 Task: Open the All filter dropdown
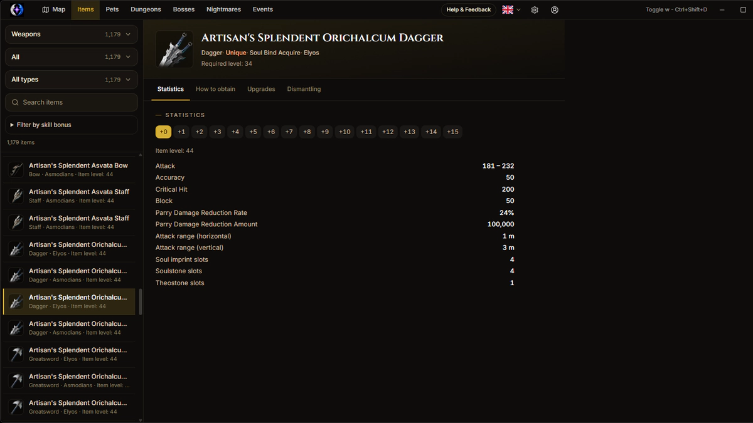coord(72,57)
